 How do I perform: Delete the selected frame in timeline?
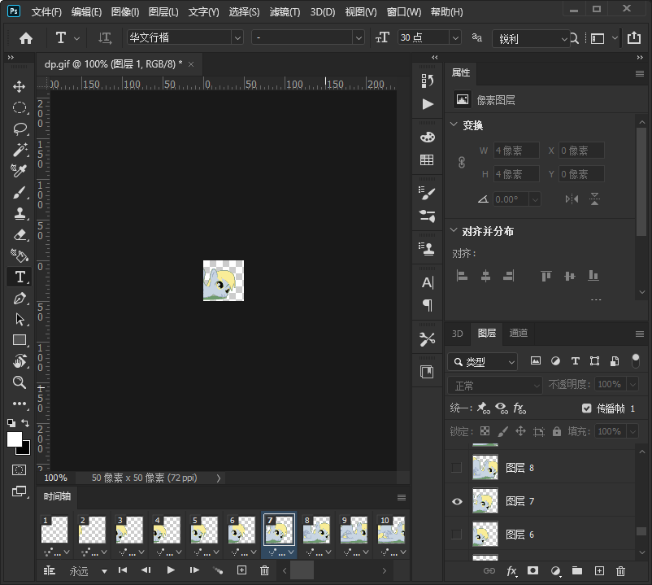(264, 570)
